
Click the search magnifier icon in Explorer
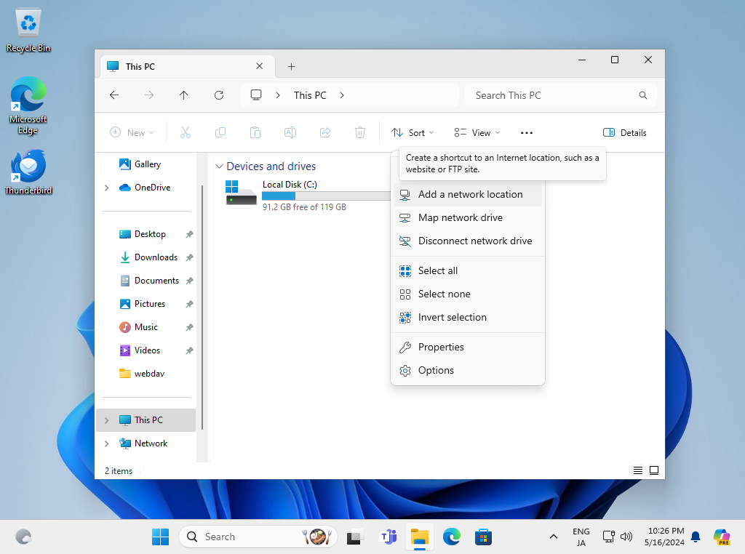coord(643,95)
